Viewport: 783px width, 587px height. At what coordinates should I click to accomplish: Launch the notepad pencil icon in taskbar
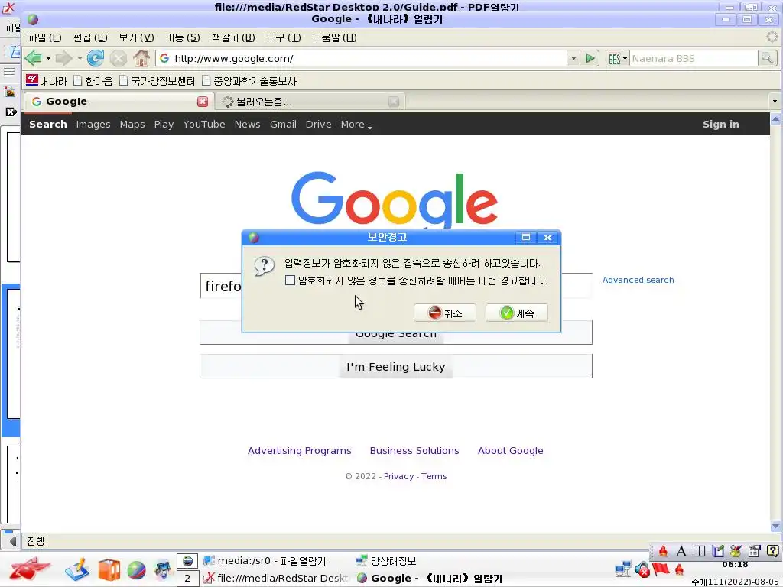pyautogui.click(x=76, y=569)
